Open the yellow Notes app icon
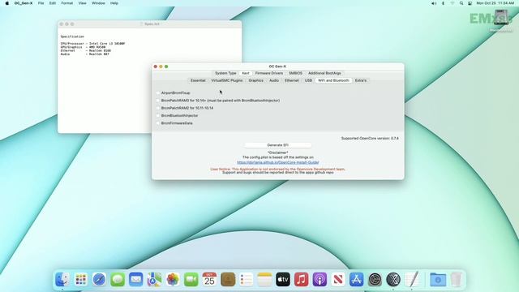Screen dimensions: 519x292 click(x=264, y=280)
